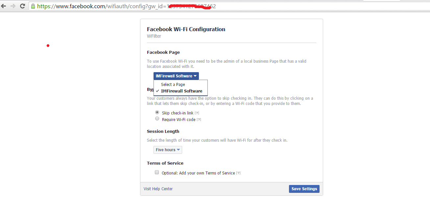Open the IMFirewall Software page dropdown
Viewport: 430px width, 204px height.
pos(176,76)
